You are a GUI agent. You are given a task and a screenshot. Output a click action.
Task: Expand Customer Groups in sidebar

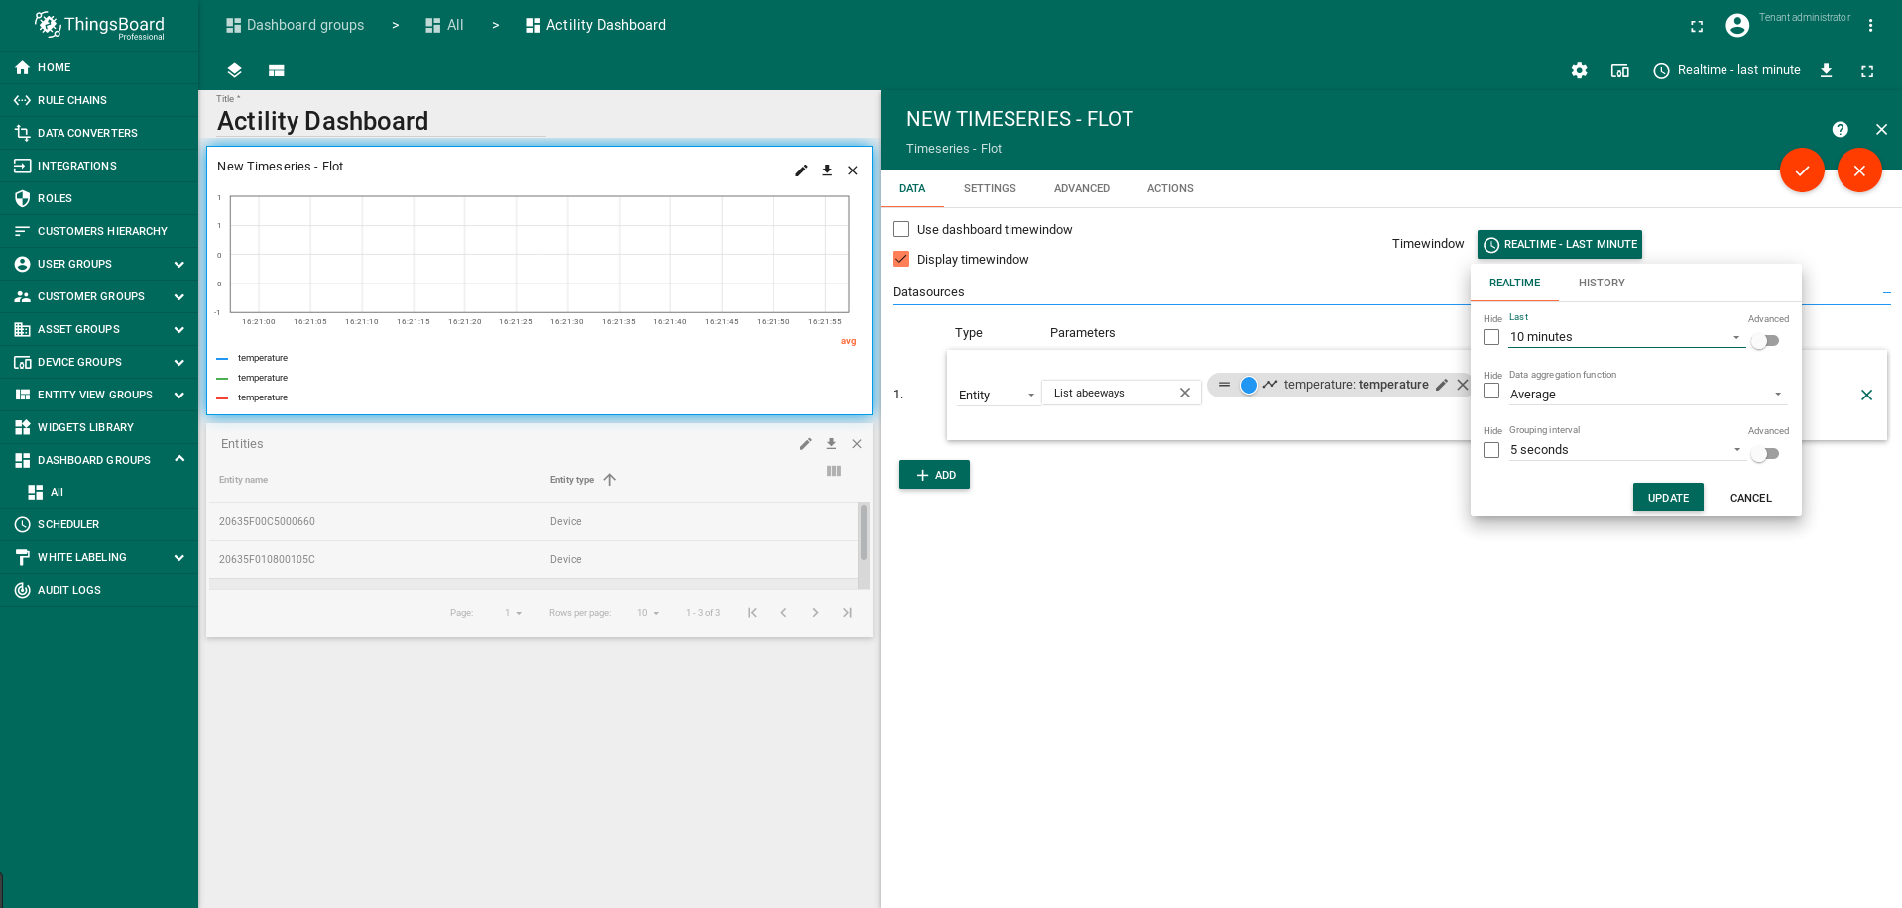point(178,296)
